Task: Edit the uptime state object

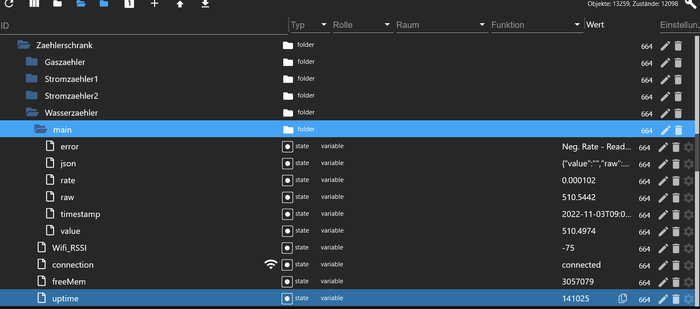Action: pos(663,299)
